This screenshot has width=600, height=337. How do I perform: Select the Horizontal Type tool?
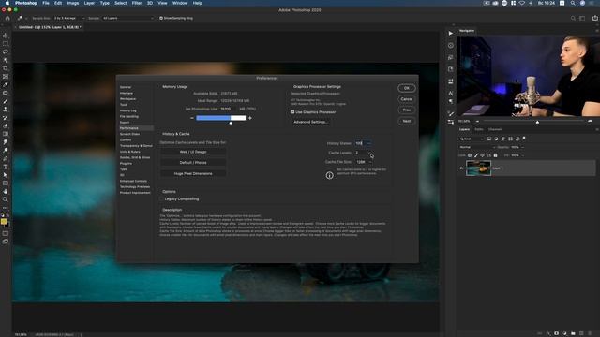[x=6, y=167]
